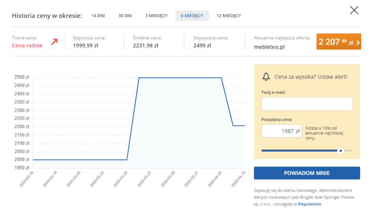Image resolution: width=373 pixels, height=217 pixels.
Task: Open the Regulaminie link
Action: [x=309, y=204]
